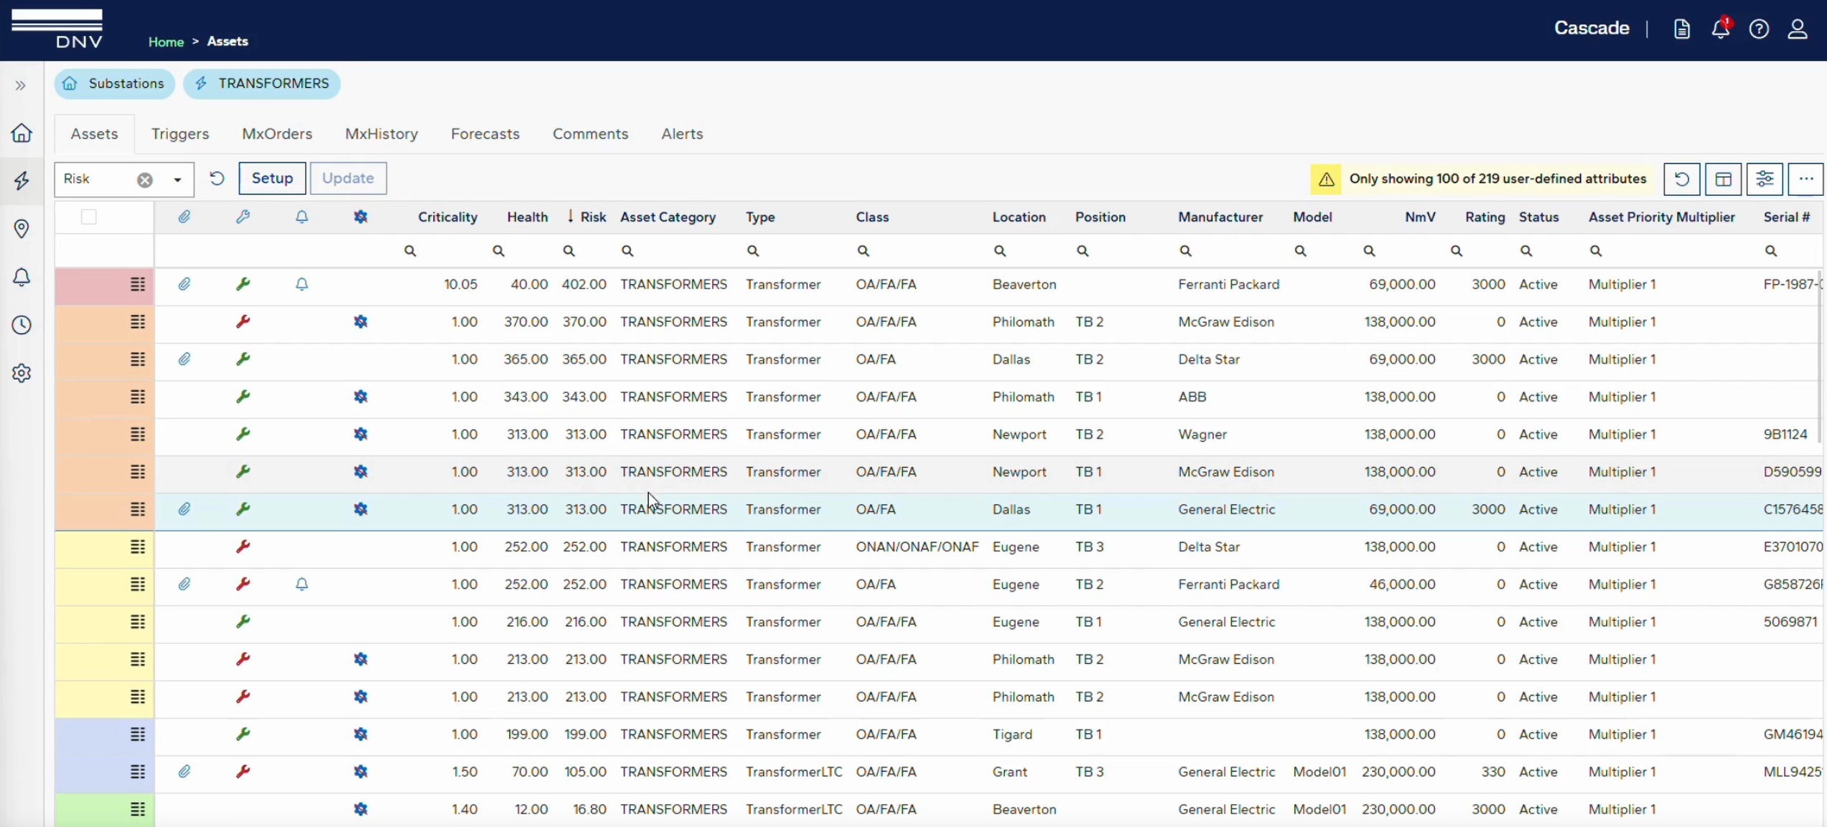
Task: Expand the left sidebar chevrons
Action: 21,85
